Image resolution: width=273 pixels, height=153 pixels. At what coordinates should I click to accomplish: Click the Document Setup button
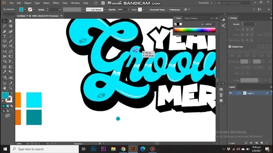tap(157, 9)
